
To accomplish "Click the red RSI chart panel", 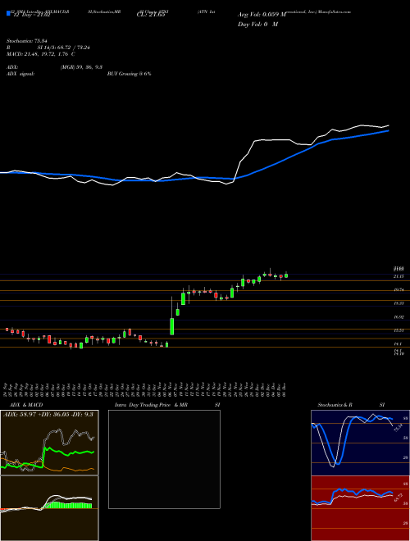I will click(360, 508).
